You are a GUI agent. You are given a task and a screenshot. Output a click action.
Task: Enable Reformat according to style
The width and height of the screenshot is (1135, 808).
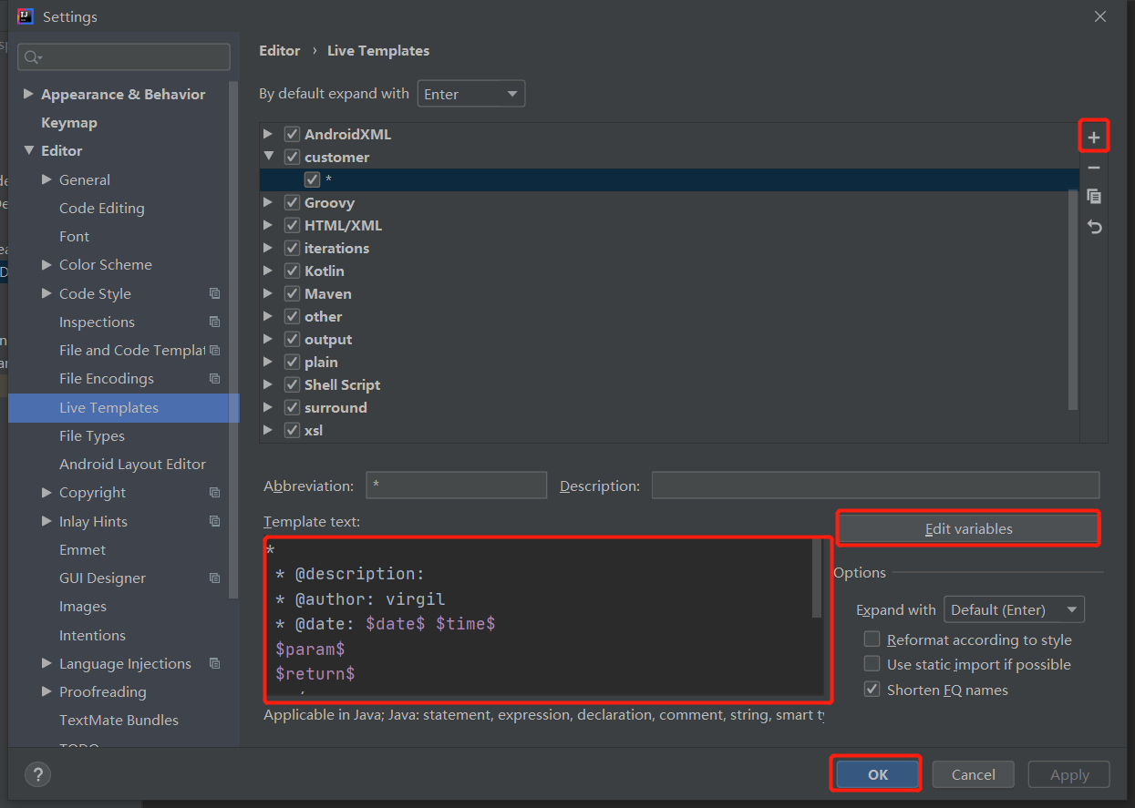(x=872, y=639)
